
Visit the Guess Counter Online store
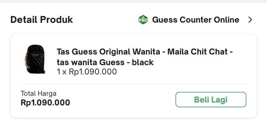click(x=196, y=20)
